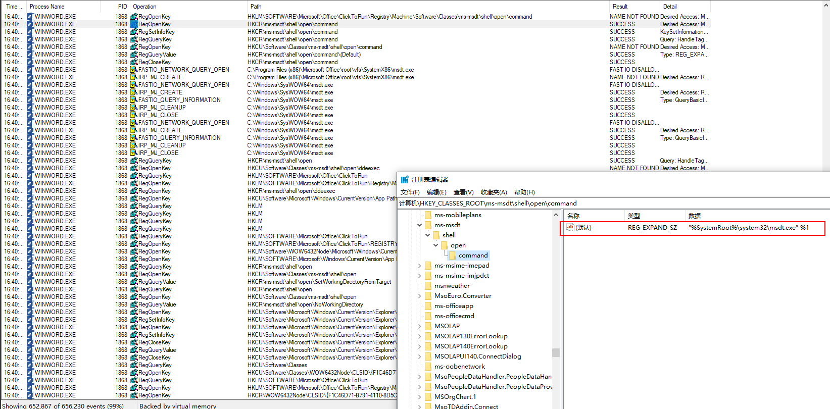Click the registry tree scrollbar thumb
The image size is (830, 409).
click(x=556, y=352)
